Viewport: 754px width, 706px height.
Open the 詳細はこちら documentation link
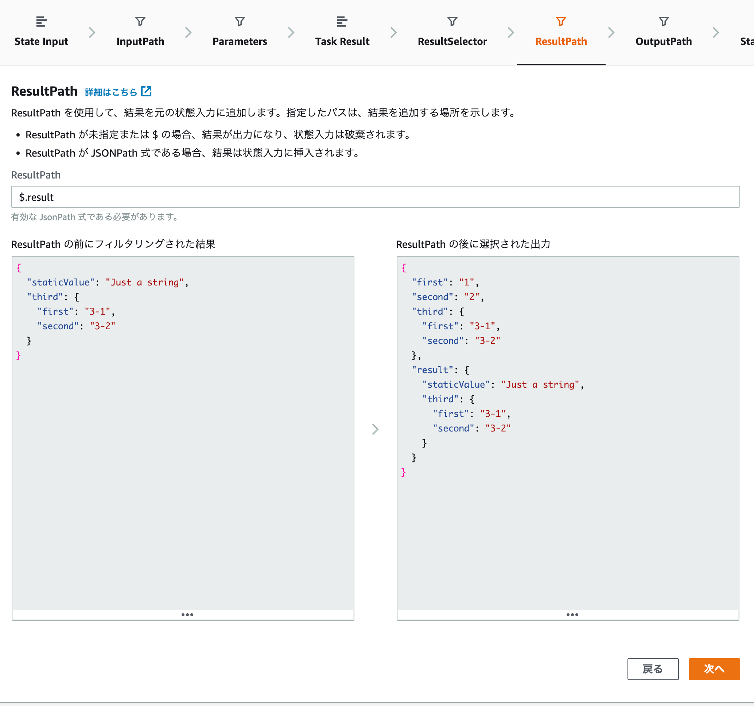coord(111,92)
